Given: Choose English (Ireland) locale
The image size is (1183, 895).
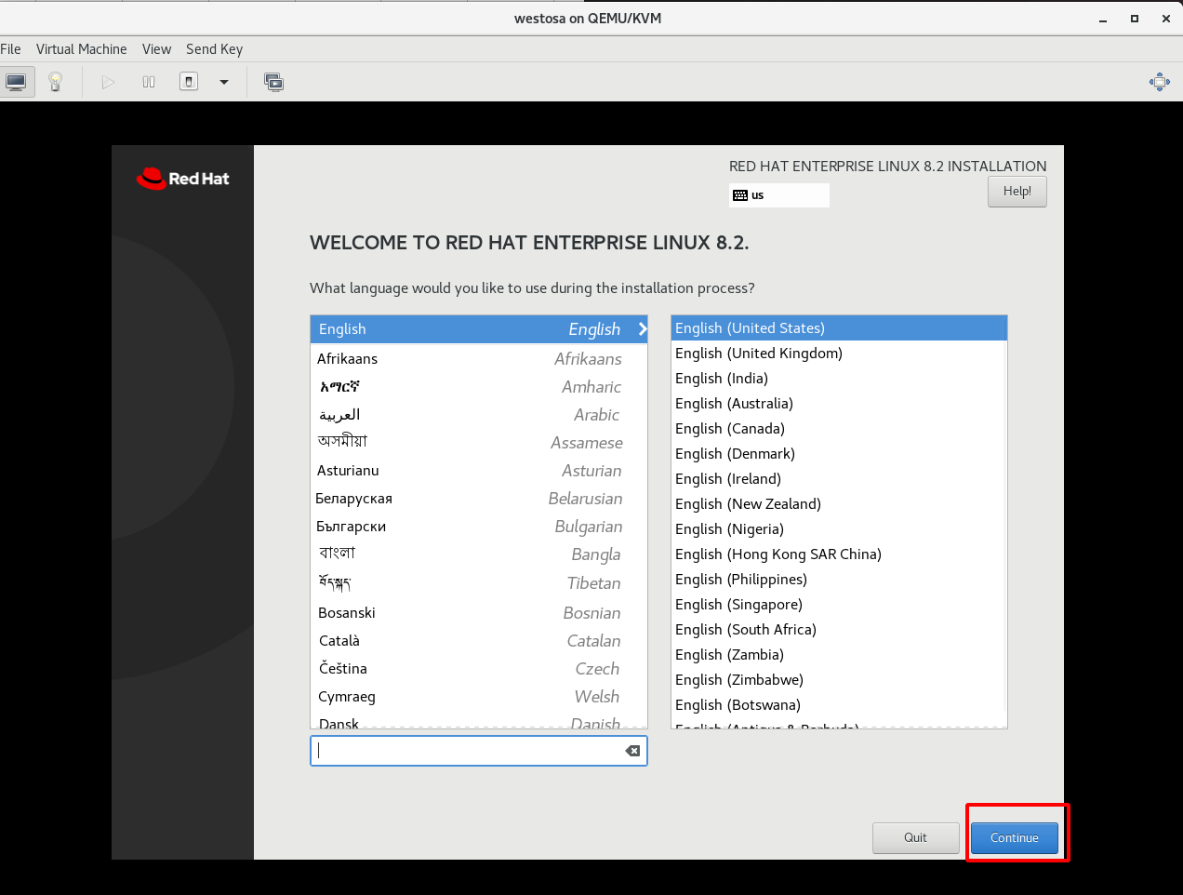Looking at the screenshot, I should tap(839, 479).
